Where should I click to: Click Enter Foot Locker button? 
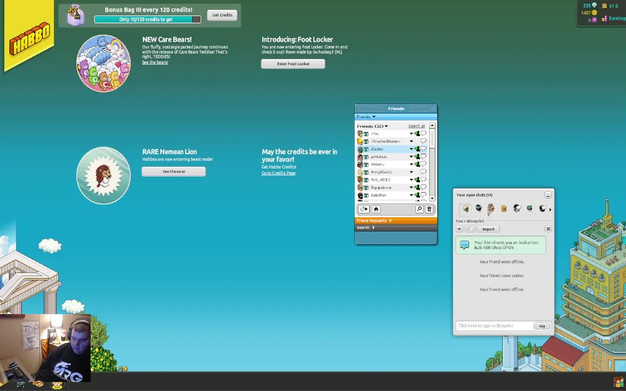click(x=293, y=64)
